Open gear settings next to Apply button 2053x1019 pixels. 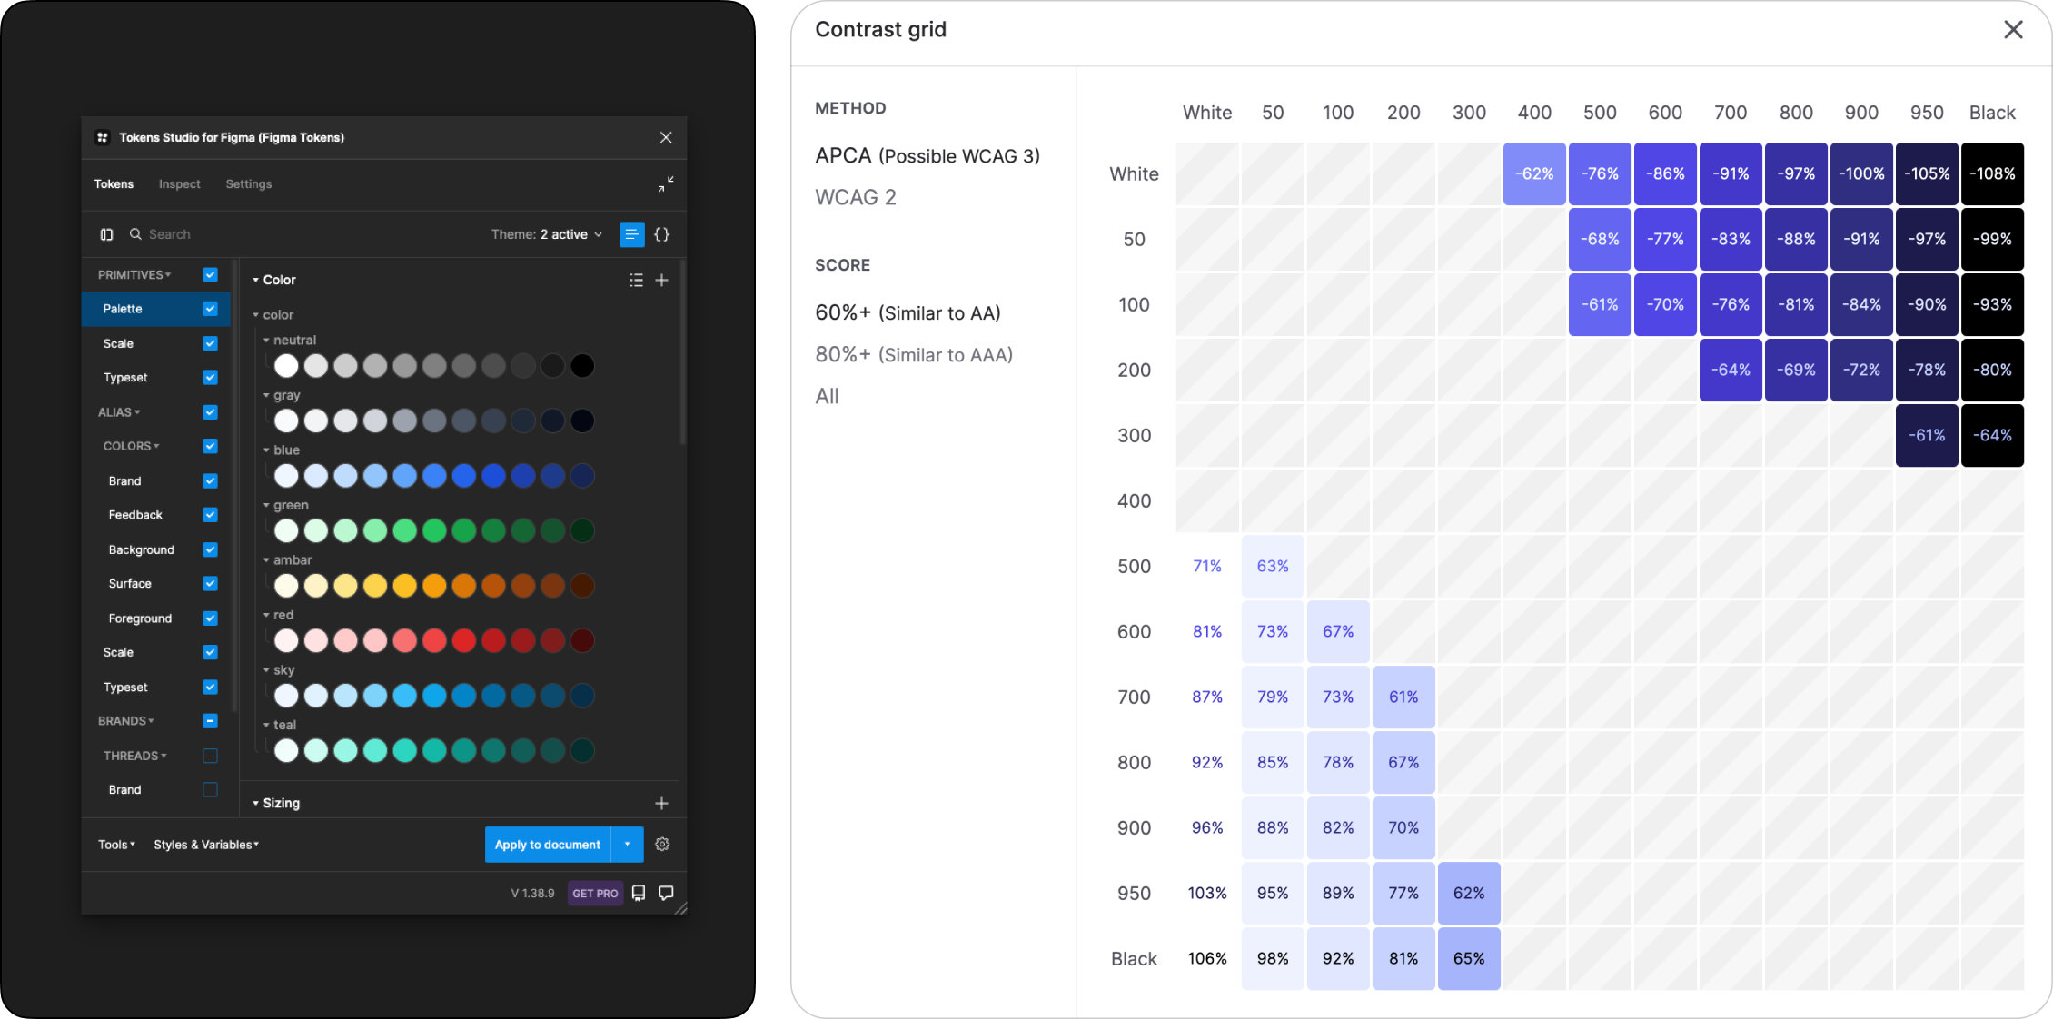662,844
